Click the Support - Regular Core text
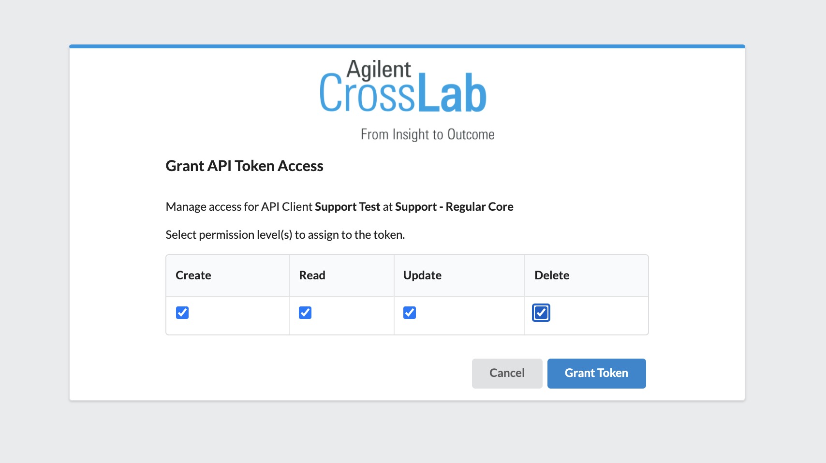The image size is (826, 463). (x=454, y=207)
